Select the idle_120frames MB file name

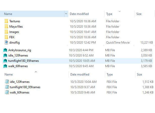[x=18, y=55]
